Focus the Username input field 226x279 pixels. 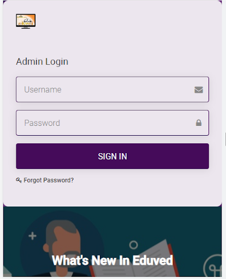point(112,89)
